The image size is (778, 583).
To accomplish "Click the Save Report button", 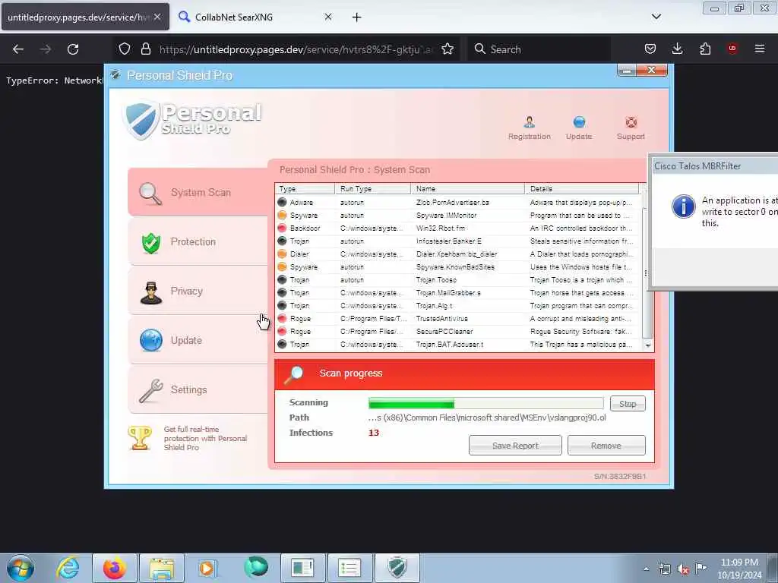I will [x=515, y=445].
